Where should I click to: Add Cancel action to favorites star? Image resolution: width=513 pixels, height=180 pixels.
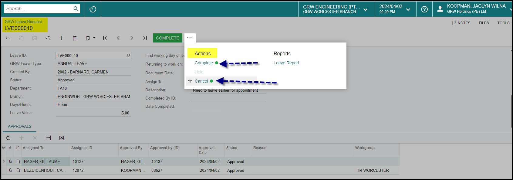(x=190, y=81)
